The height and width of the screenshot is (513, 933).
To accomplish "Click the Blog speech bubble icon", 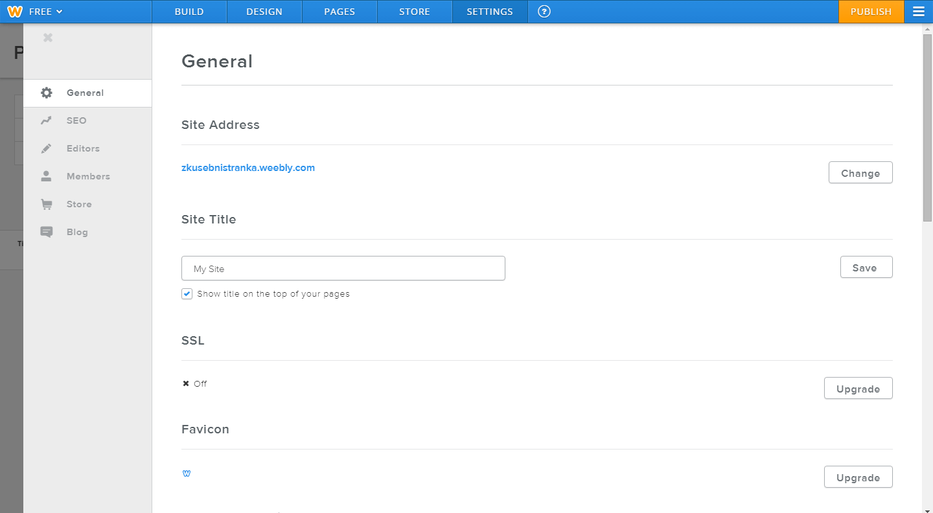I will coord(46,232).
